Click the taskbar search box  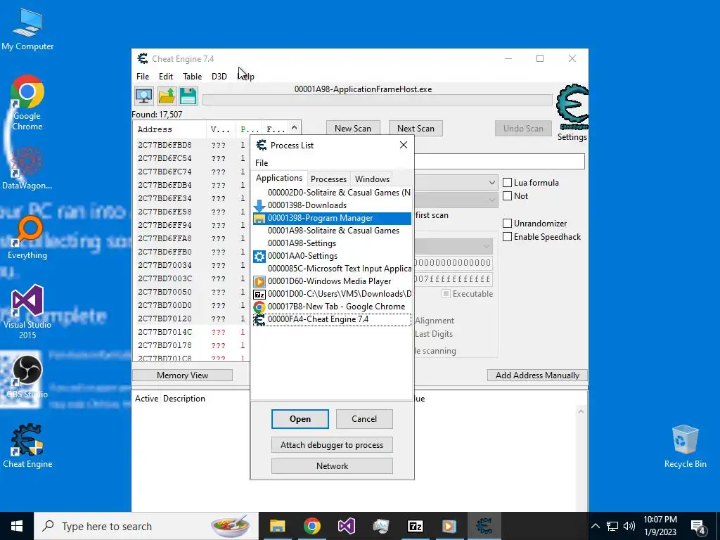point(146,526)
